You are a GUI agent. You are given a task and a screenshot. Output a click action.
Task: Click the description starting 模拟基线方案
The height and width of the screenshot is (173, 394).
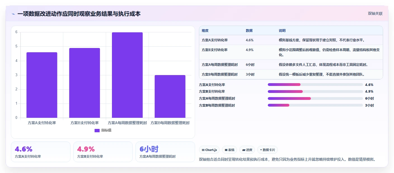(322, 40)
